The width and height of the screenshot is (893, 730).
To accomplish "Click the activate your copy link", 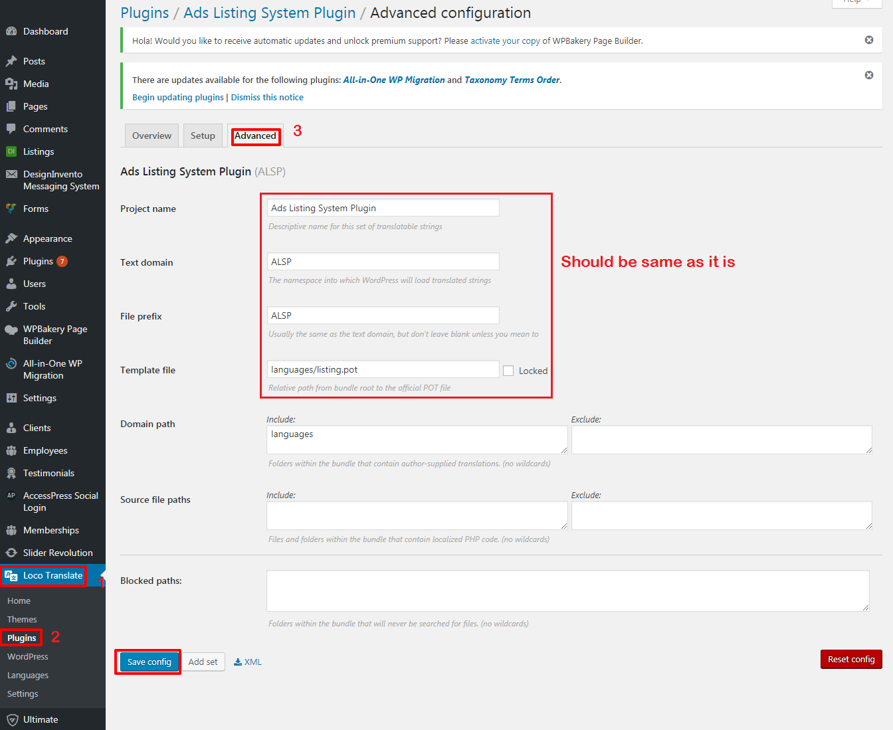I will click(x=505, y=41).
